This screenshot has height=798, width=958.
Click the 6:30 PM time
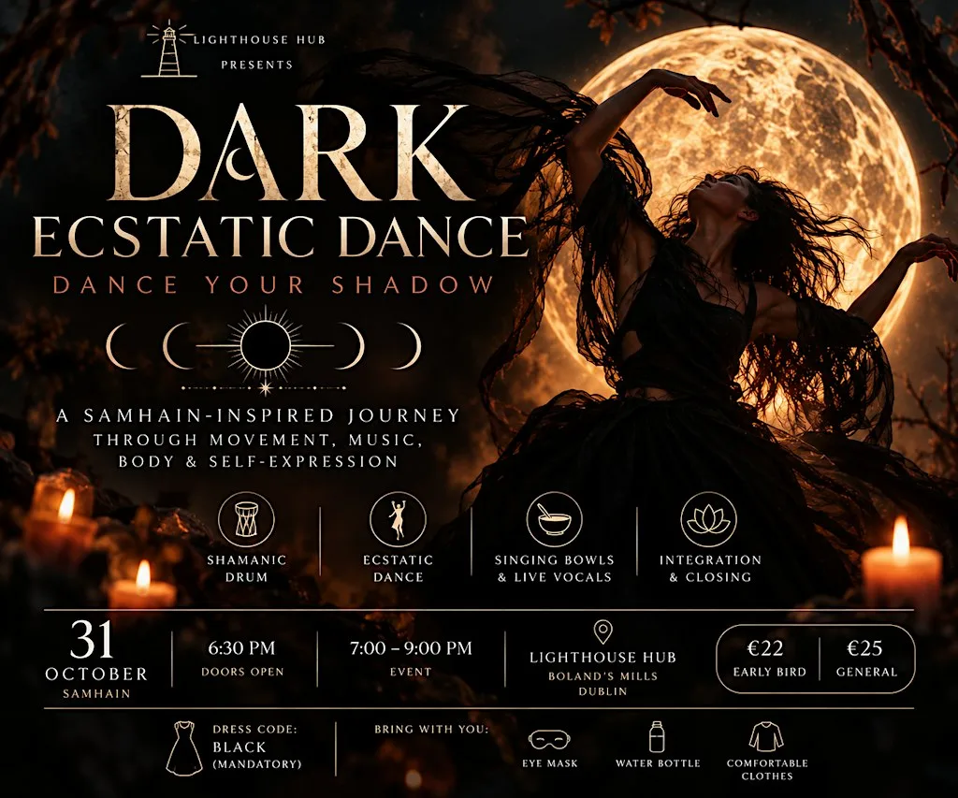(242, 647)
